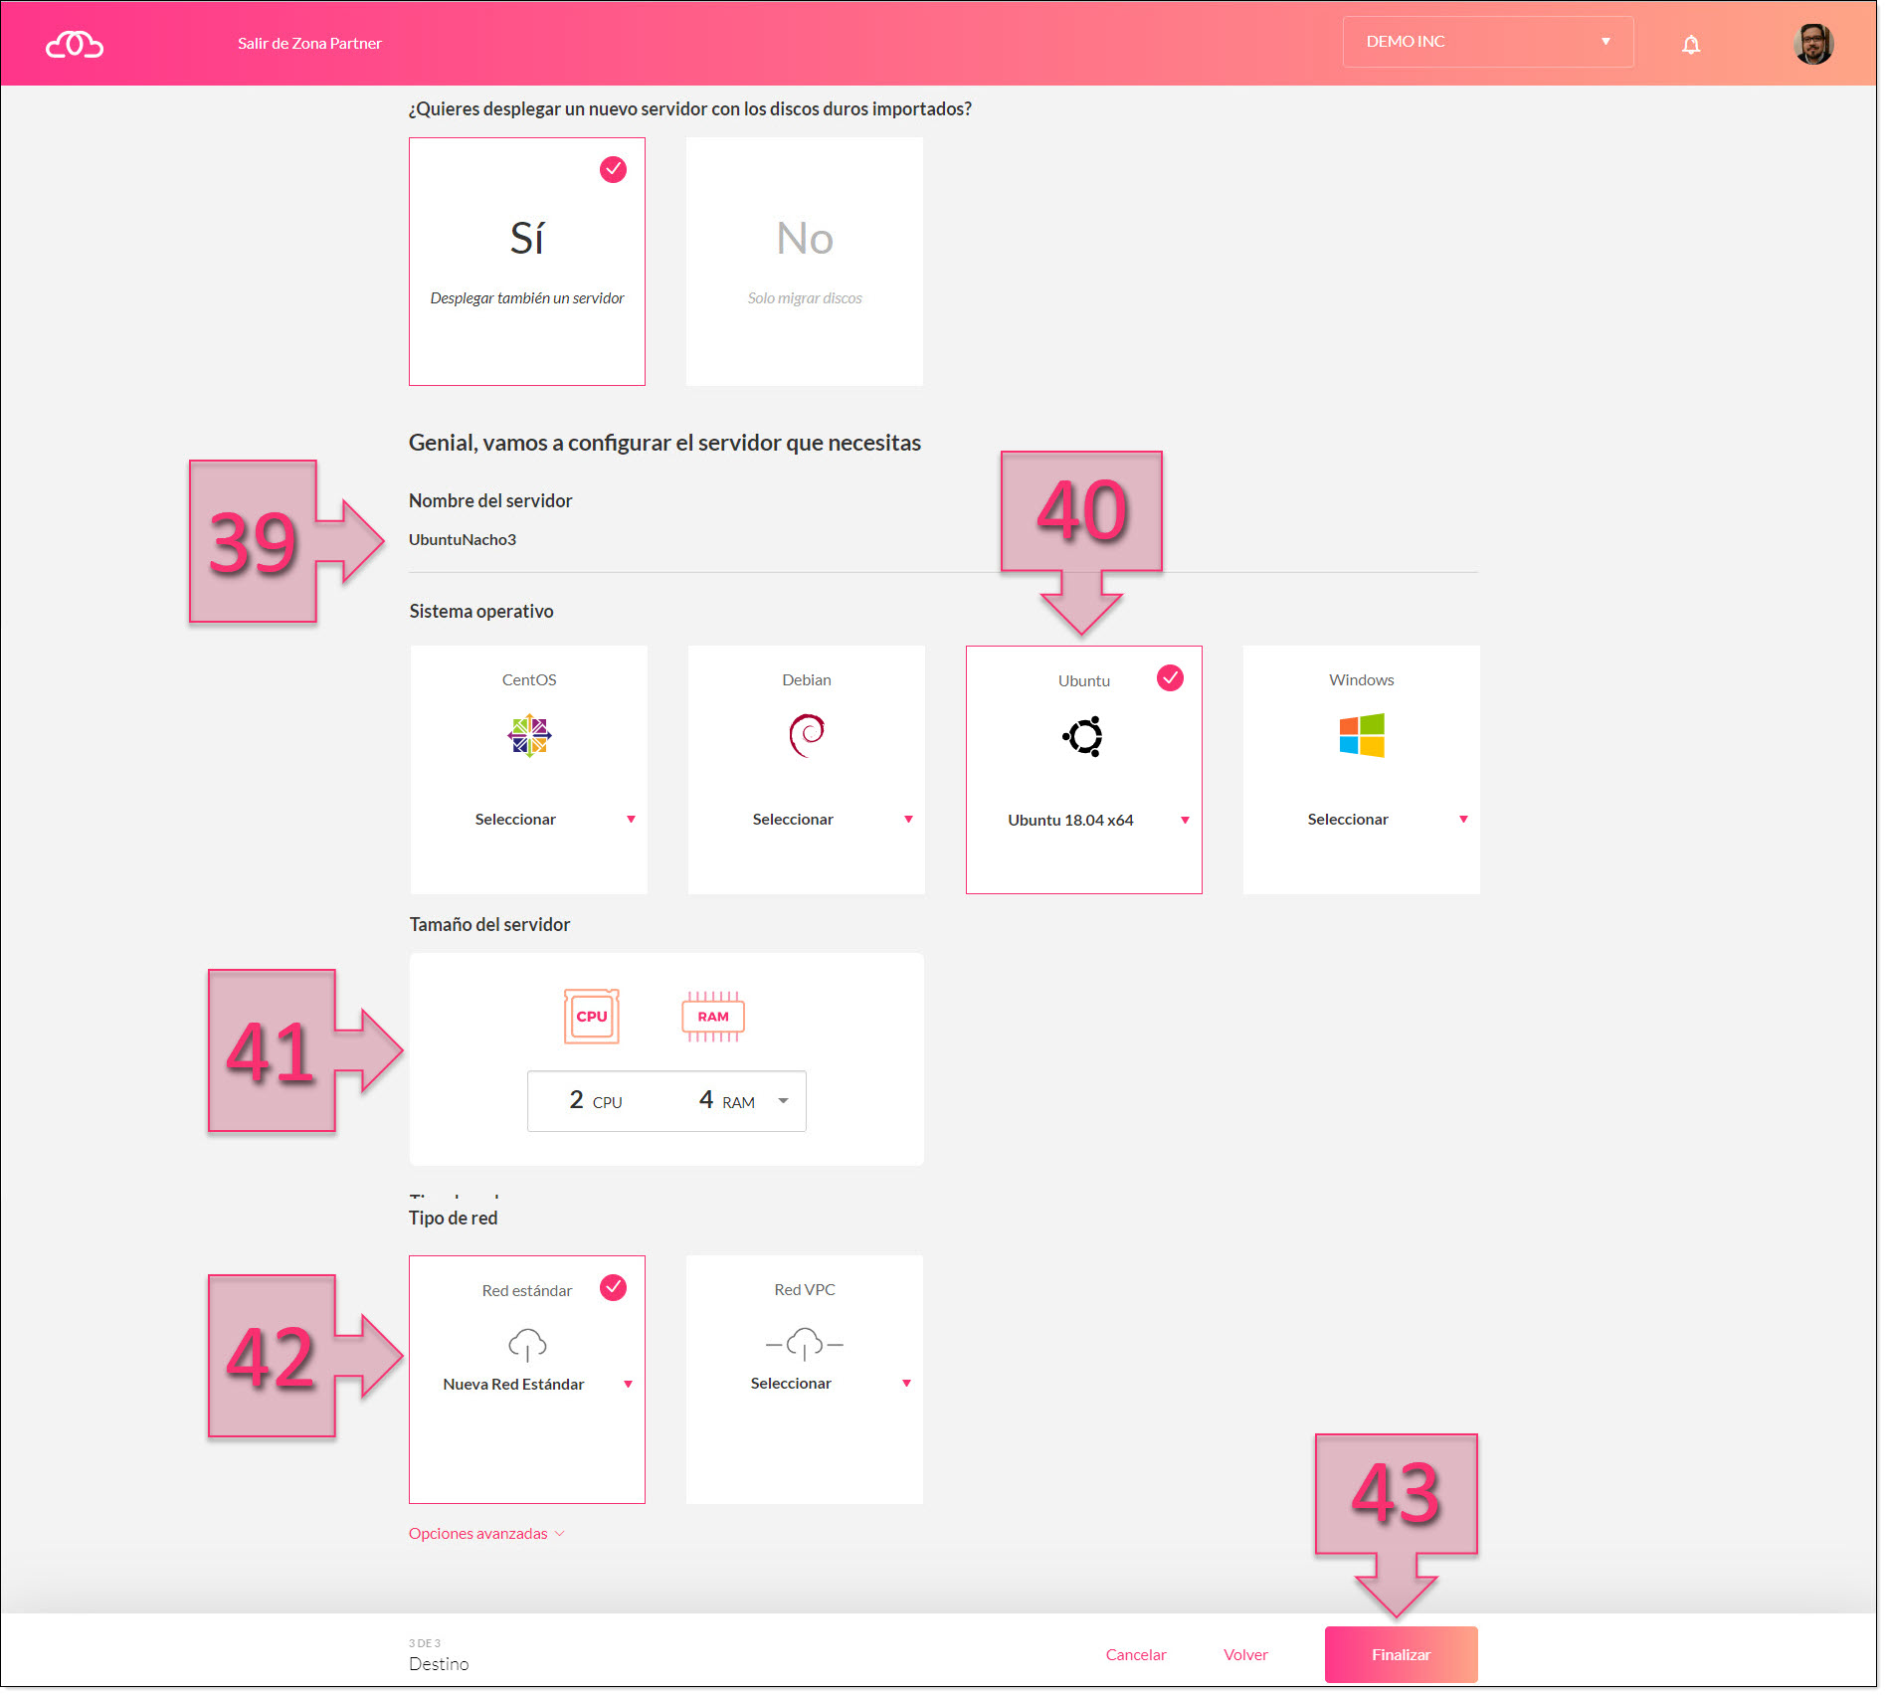The image size is (1885, 1695).
Task: Toggle the Red estándar checkmark
Action: point(613,1288)
